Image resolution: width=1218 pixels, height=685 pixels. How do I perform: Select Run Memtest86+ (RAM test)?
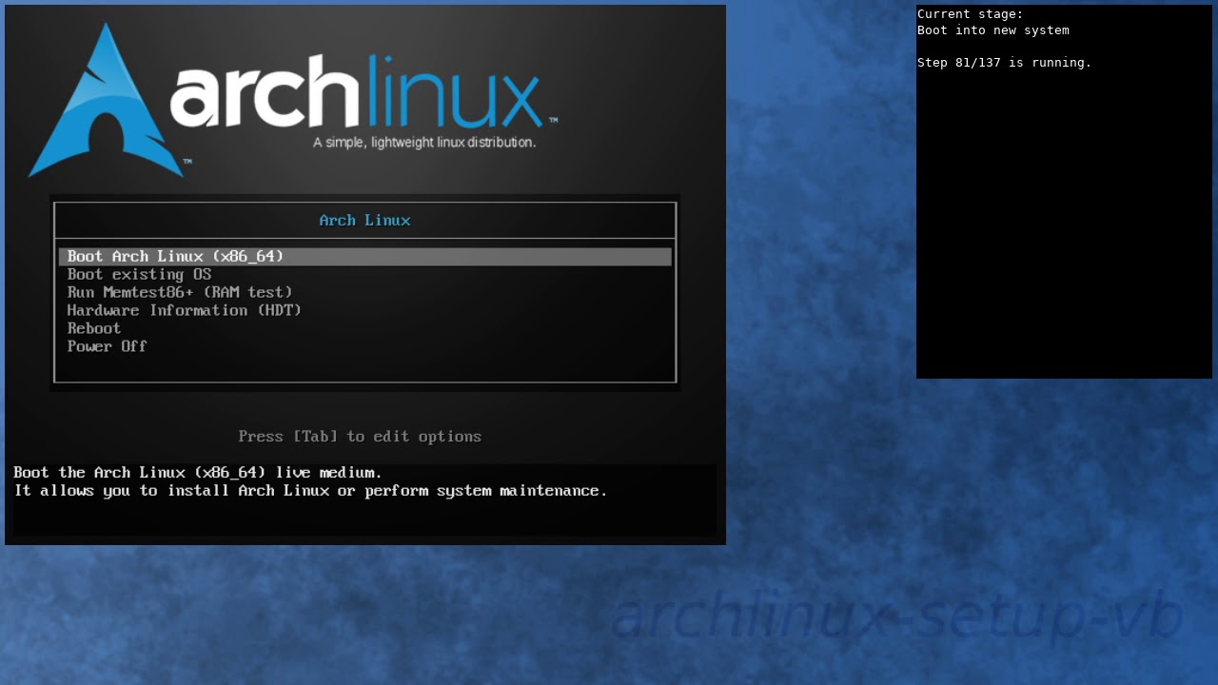click(180, 293)
